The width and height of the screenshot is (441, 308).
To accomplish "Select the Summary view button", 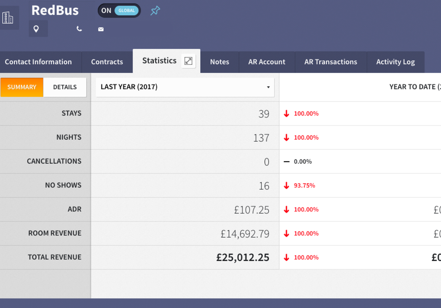I will click(x=22, y=87).
